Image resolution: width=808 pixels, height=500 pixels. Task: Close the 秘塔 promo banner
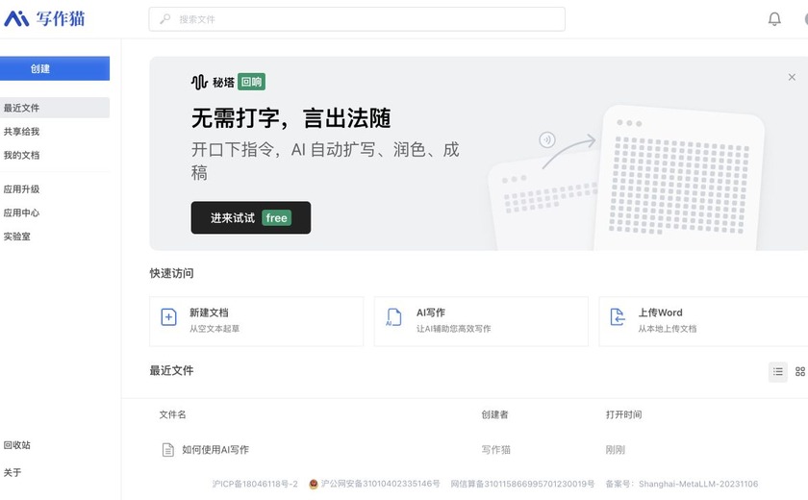coord(792,77)
